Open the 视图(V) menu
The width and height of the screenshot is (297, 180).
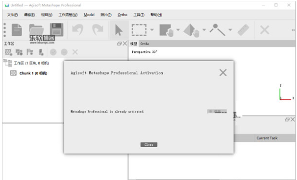click(47, 15)
